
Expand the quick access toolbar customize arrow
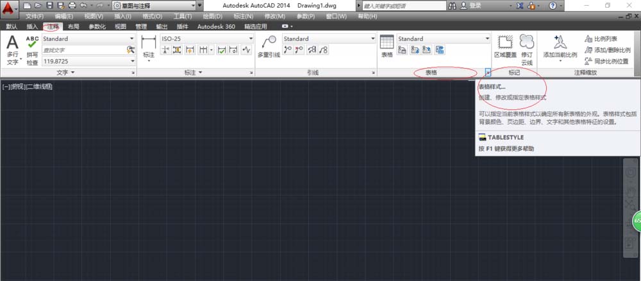point(199,6)
